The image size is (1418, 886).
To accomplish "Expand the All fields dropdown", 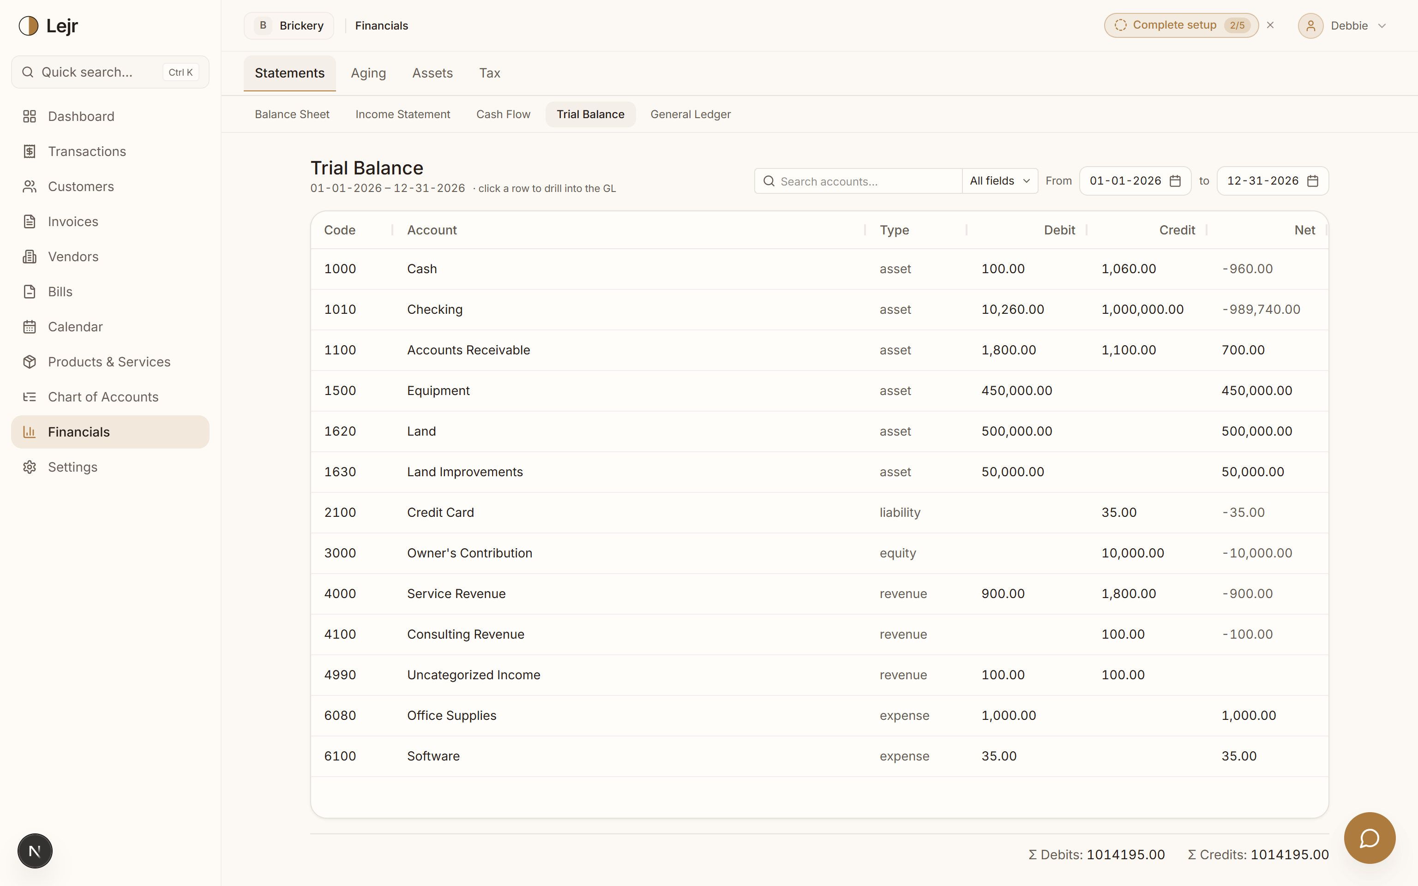I will pos(1000,181).
